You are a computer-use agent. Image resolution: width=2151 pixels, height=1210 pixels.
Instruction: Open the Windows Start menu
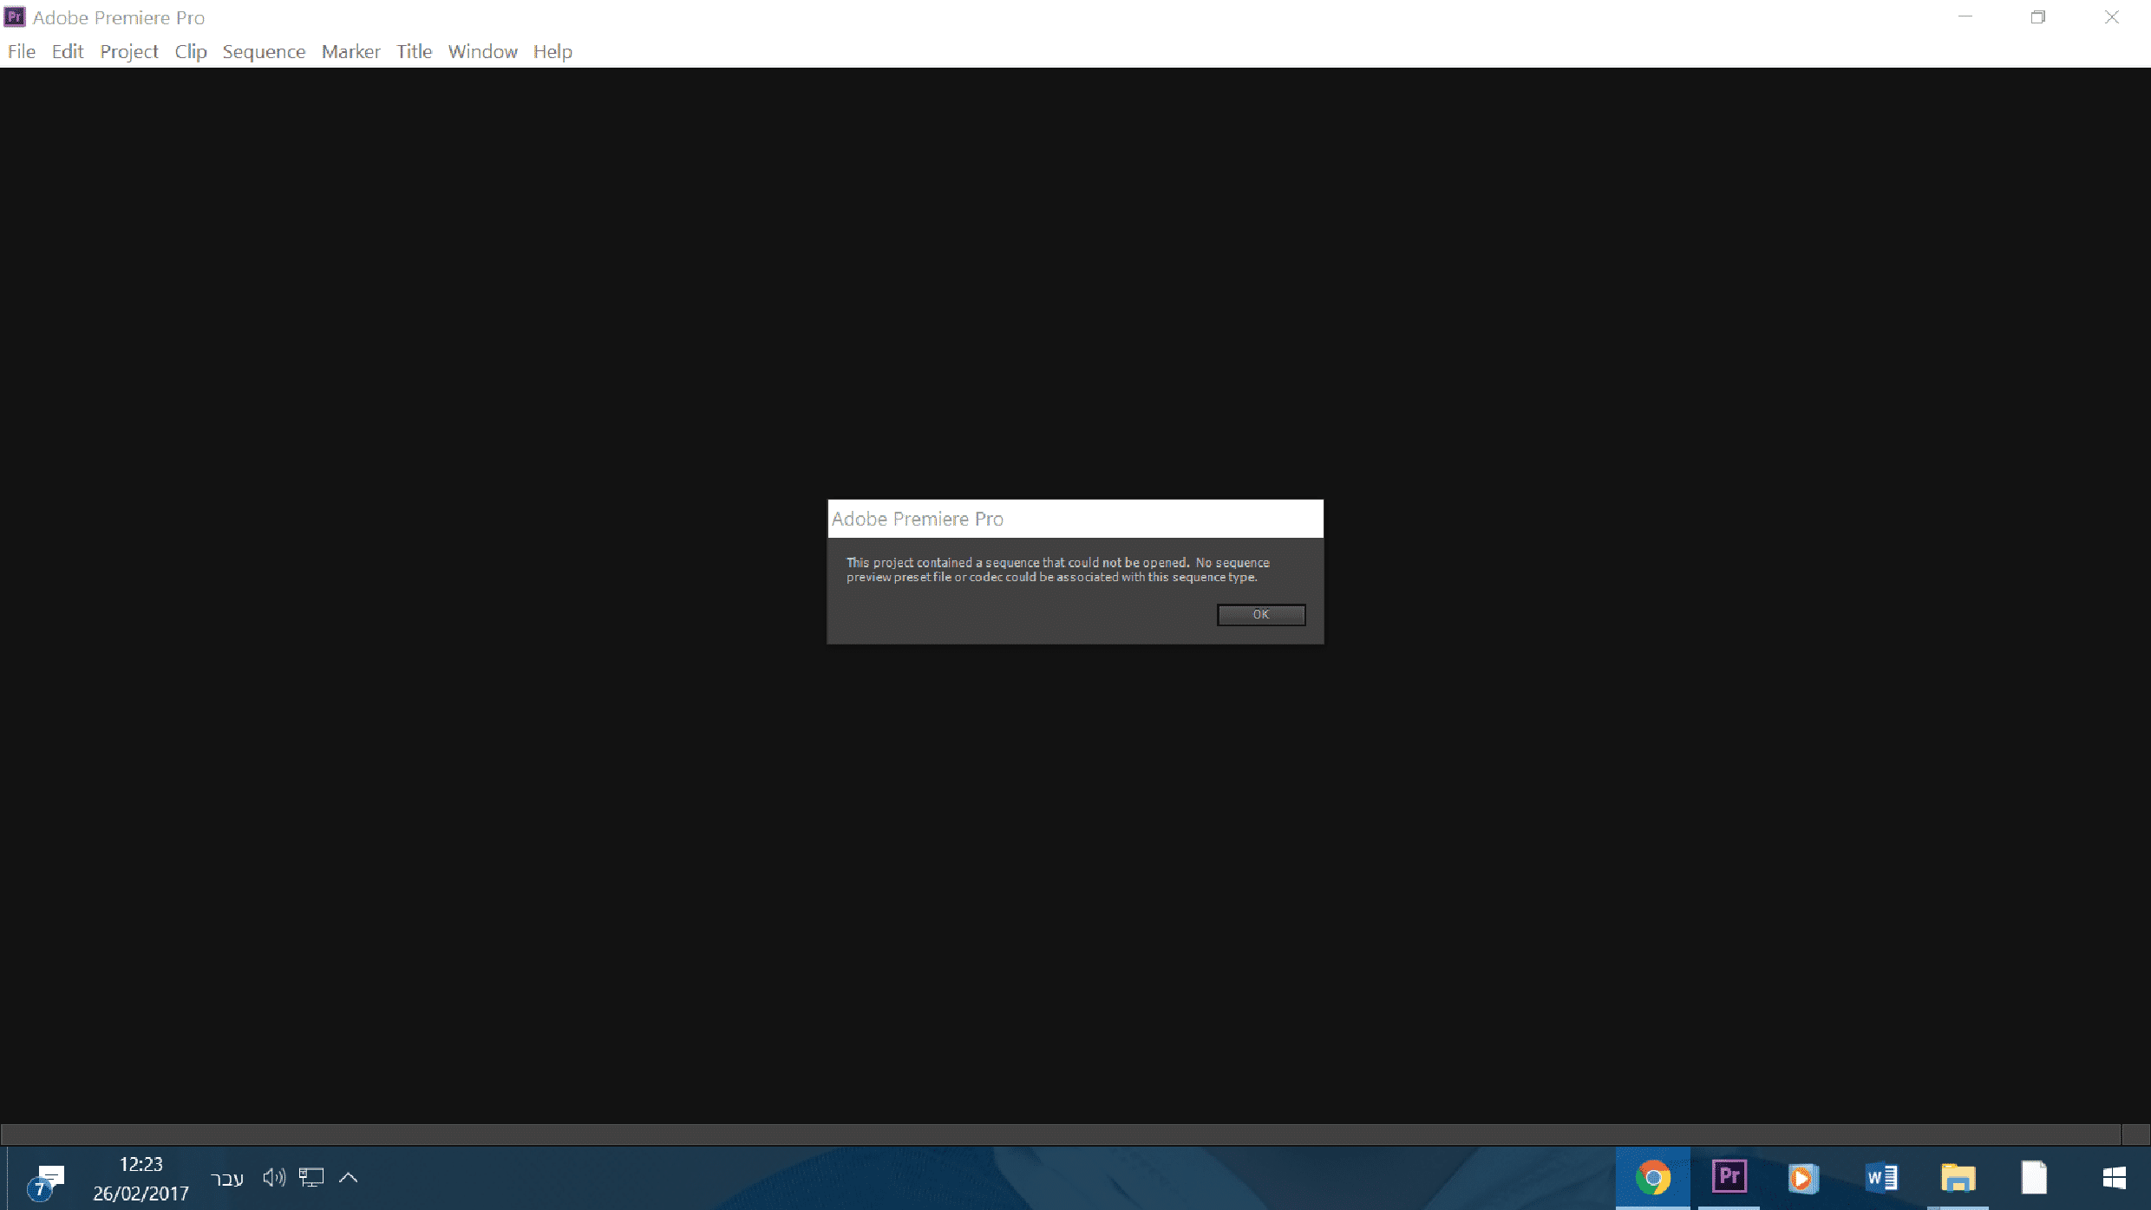pos(2114,1178)
